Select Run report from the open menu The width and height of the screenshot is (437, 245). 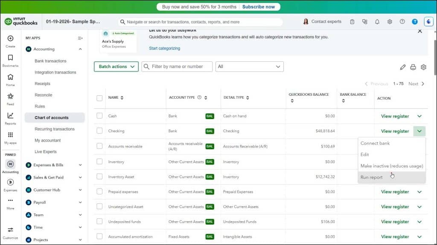[372, 177]
